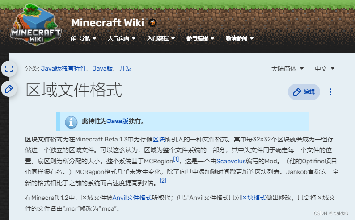Viewport: 355px width, 220px height.
Task: Toggle fullscreen with the expand icon button
Action: [9, 69]
